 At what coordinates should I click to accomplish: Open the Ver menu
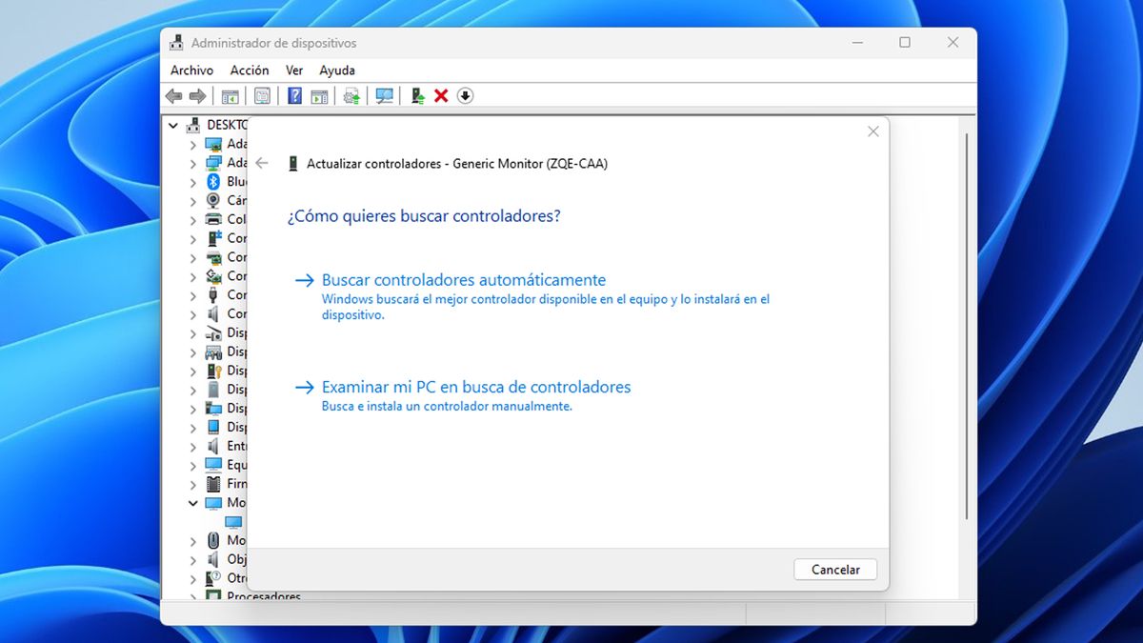pyautogui.click(x=293, y=70)
